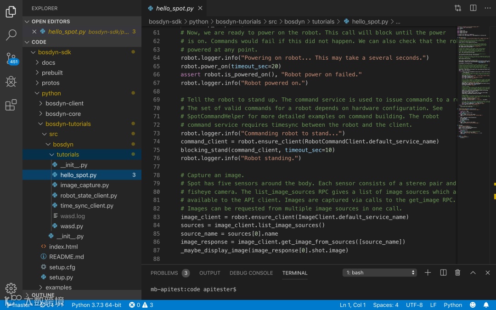Create a new terminal with plus icon
This screenshot has height=310, width=496.
(428, 273)
